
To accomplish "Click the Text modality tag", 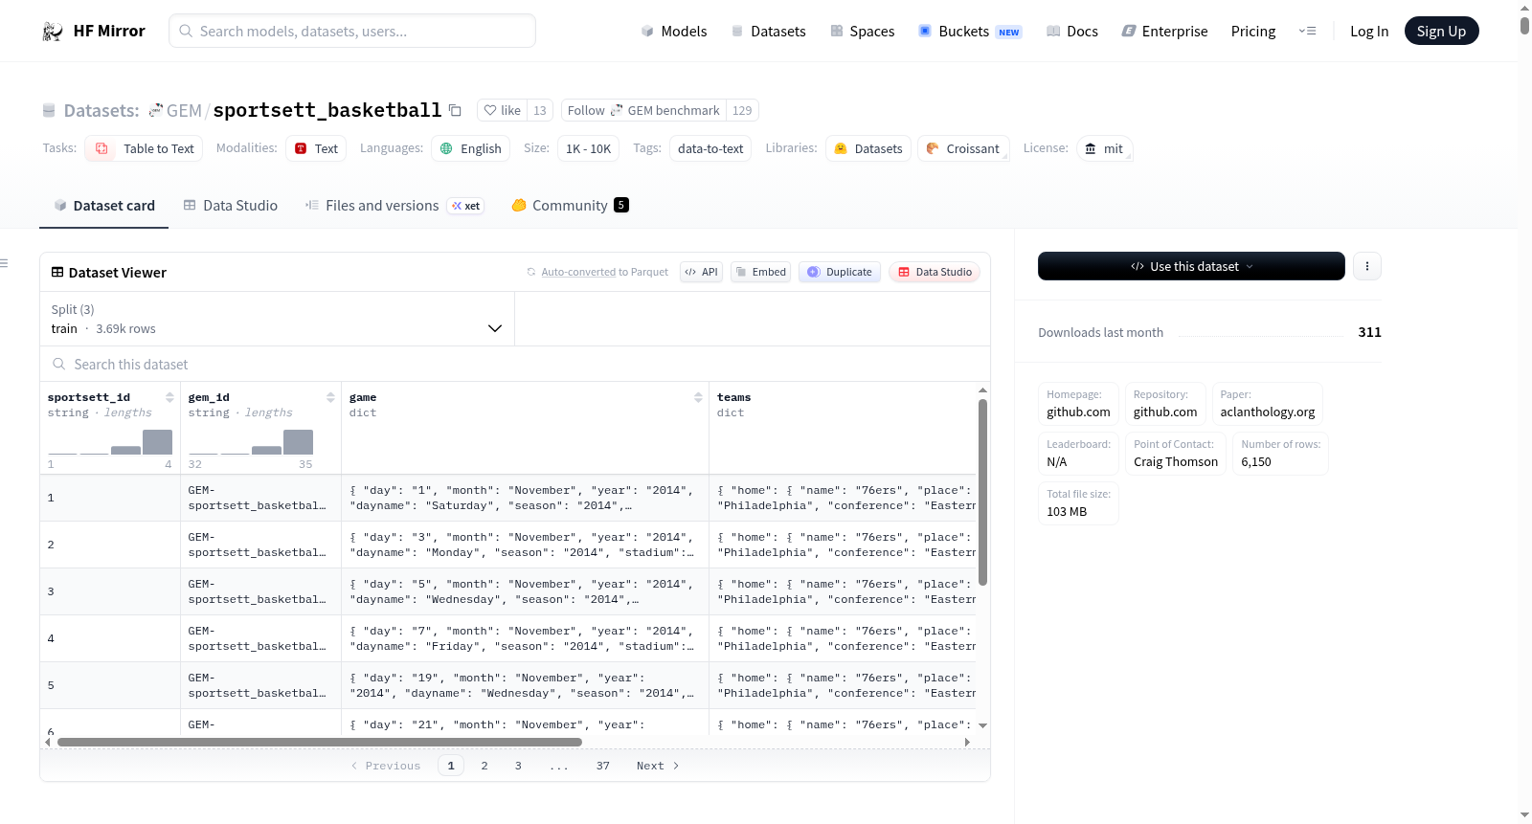I will (317, 148).
